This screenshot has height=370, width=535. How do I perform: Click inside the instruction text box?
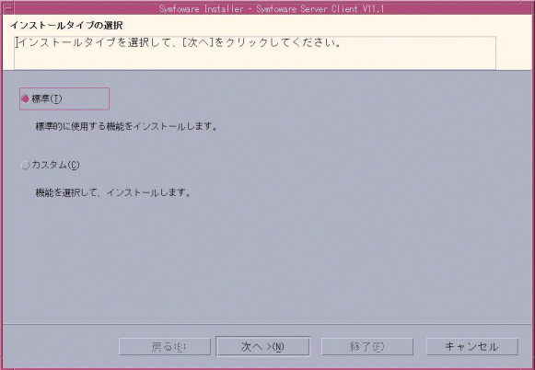tap(255, 52)
